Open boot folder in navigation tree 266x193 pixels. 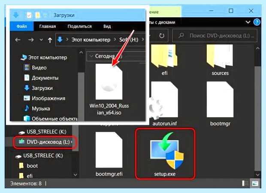(28, 166)
